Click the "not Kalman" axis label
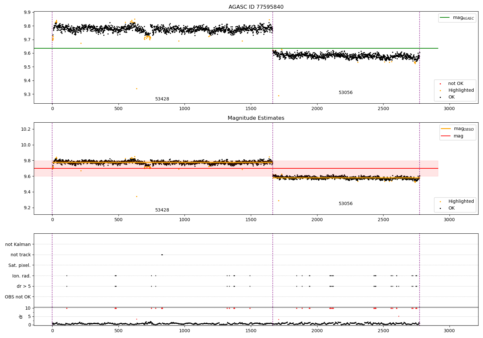 pos(18,245)
